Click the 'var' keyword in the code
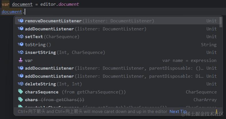 click(5, 4)
